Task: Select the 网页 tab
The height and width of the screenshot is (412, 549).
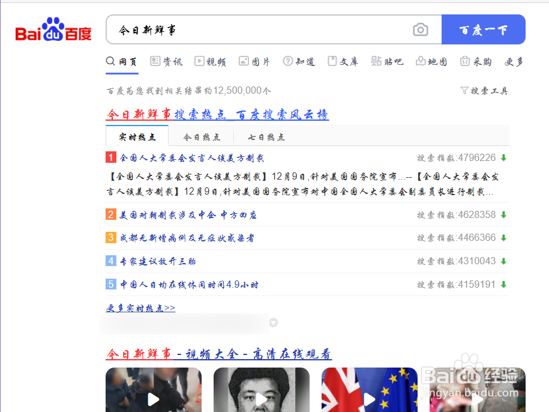Action: [x=121, y=62]
